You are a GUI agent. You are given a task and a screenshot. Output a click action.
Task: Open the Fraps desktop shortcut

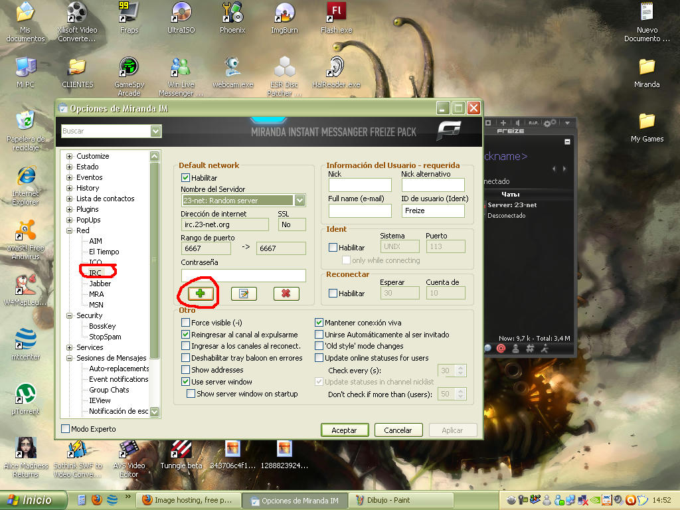[129, 18]
